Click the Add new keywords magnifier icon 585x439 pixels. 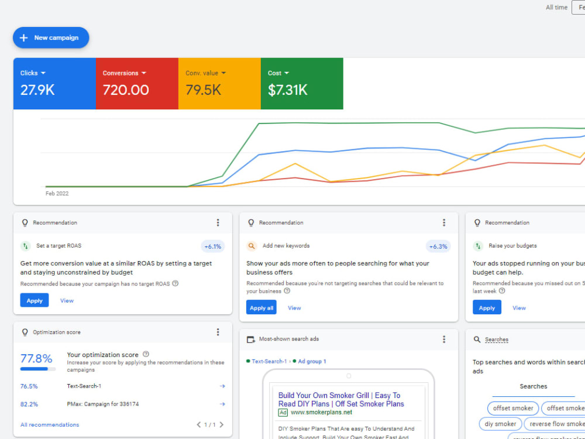pos(252,246)
